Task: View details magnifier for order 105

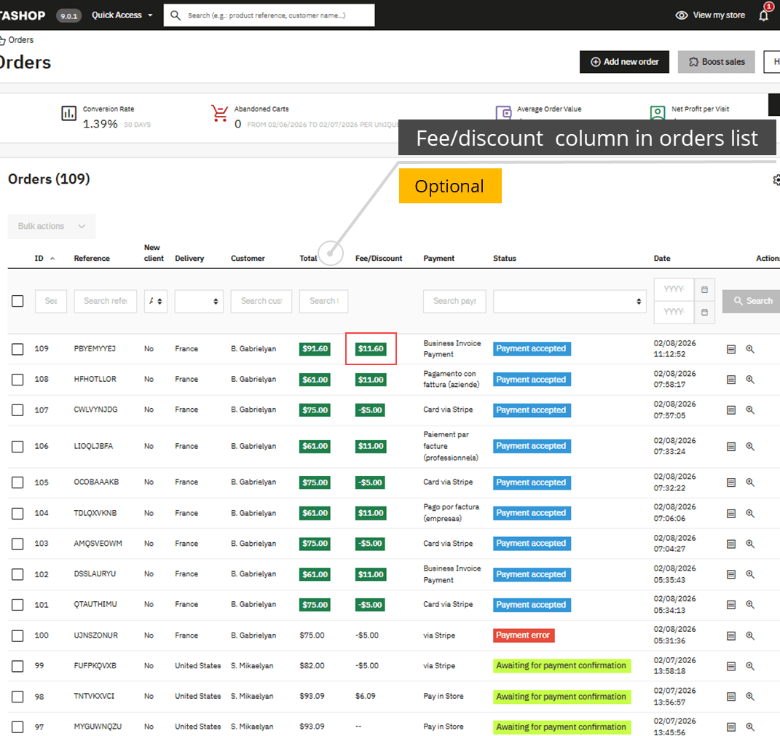Action: click(x=749, y=482)
